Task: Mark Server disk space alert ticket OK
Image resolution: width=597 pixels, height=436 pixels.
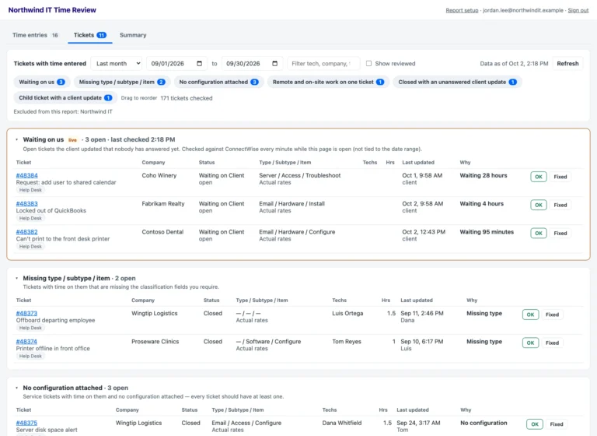Action: pos(535,424)
